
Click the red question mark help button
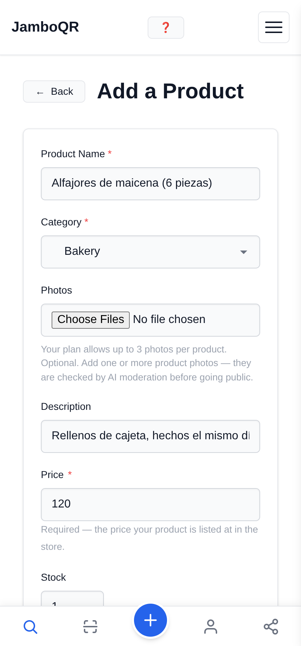click(x=166, y=28)
